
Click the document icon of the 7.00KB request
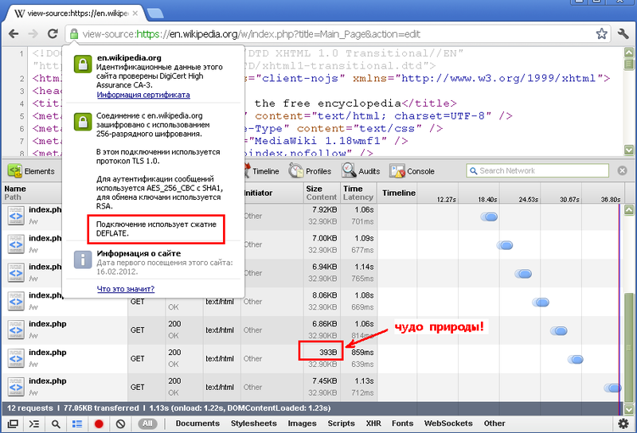[x=16, y=244]
